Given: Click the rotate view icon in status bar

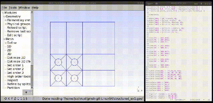Looking at the screenshot, I should [18, 98].
